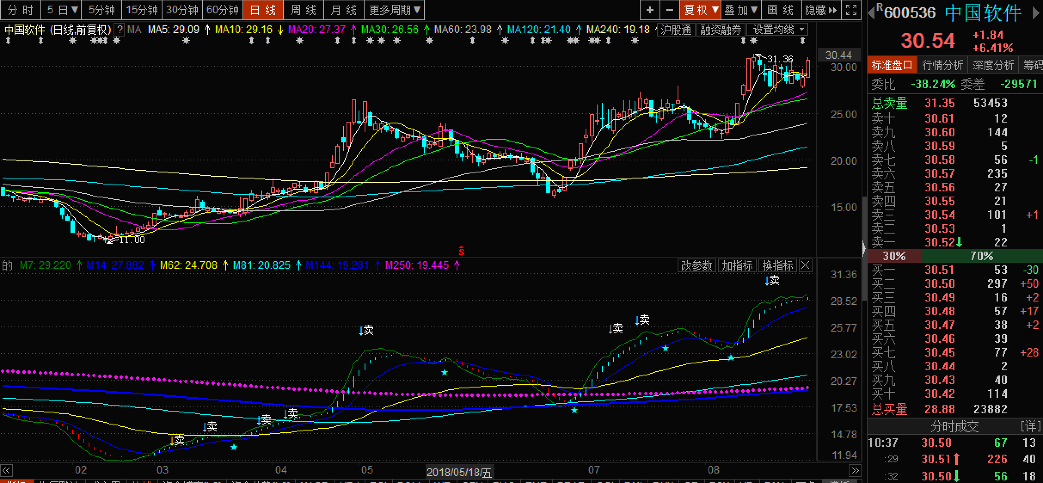Click the 分时成交 trades header
This screenshot has width=1043, height=483.
point(954,426)
